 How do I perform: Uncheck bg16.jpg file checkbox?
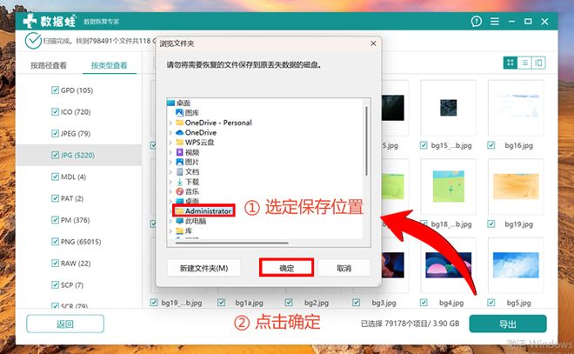point(491,145)
